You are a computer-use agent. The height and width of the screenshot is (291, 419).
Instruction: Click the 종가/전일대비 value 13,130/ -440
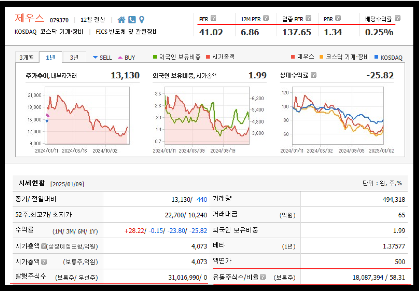[189, 199]
